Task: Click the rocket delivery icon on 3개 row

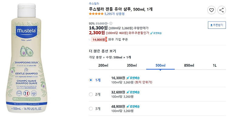Action: coord(133,107)
